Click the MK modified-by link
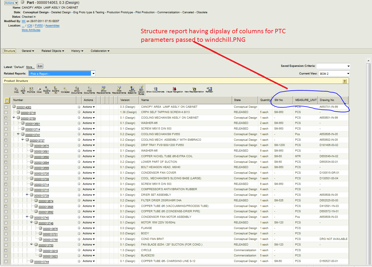The image size is (372, 267). [x=24, y=21]
